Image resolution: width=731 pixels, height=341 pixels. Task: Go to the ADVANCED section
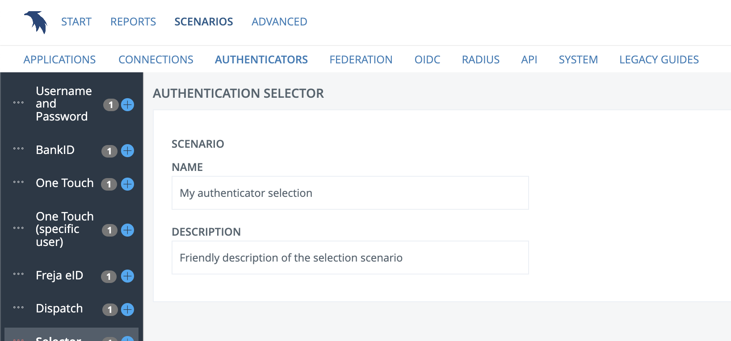pyautogui.click(x=279, y=22)
